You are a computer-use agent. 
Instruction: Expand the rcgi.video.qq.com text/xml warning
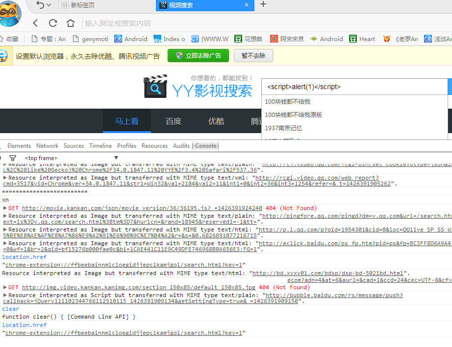[x=5, y=178]
